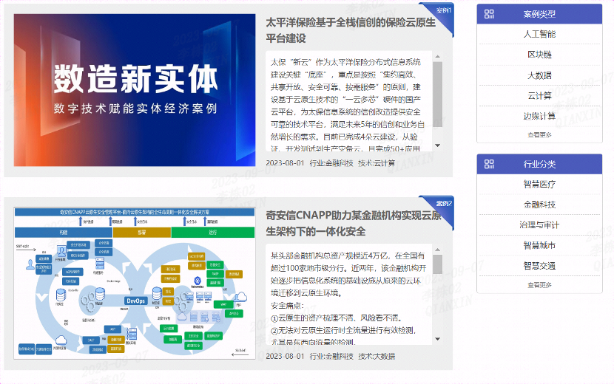Choose the 边缘计算 category
Image resolution: width=614 pixels, height=384 pixels.
click(x=539, y=116)
